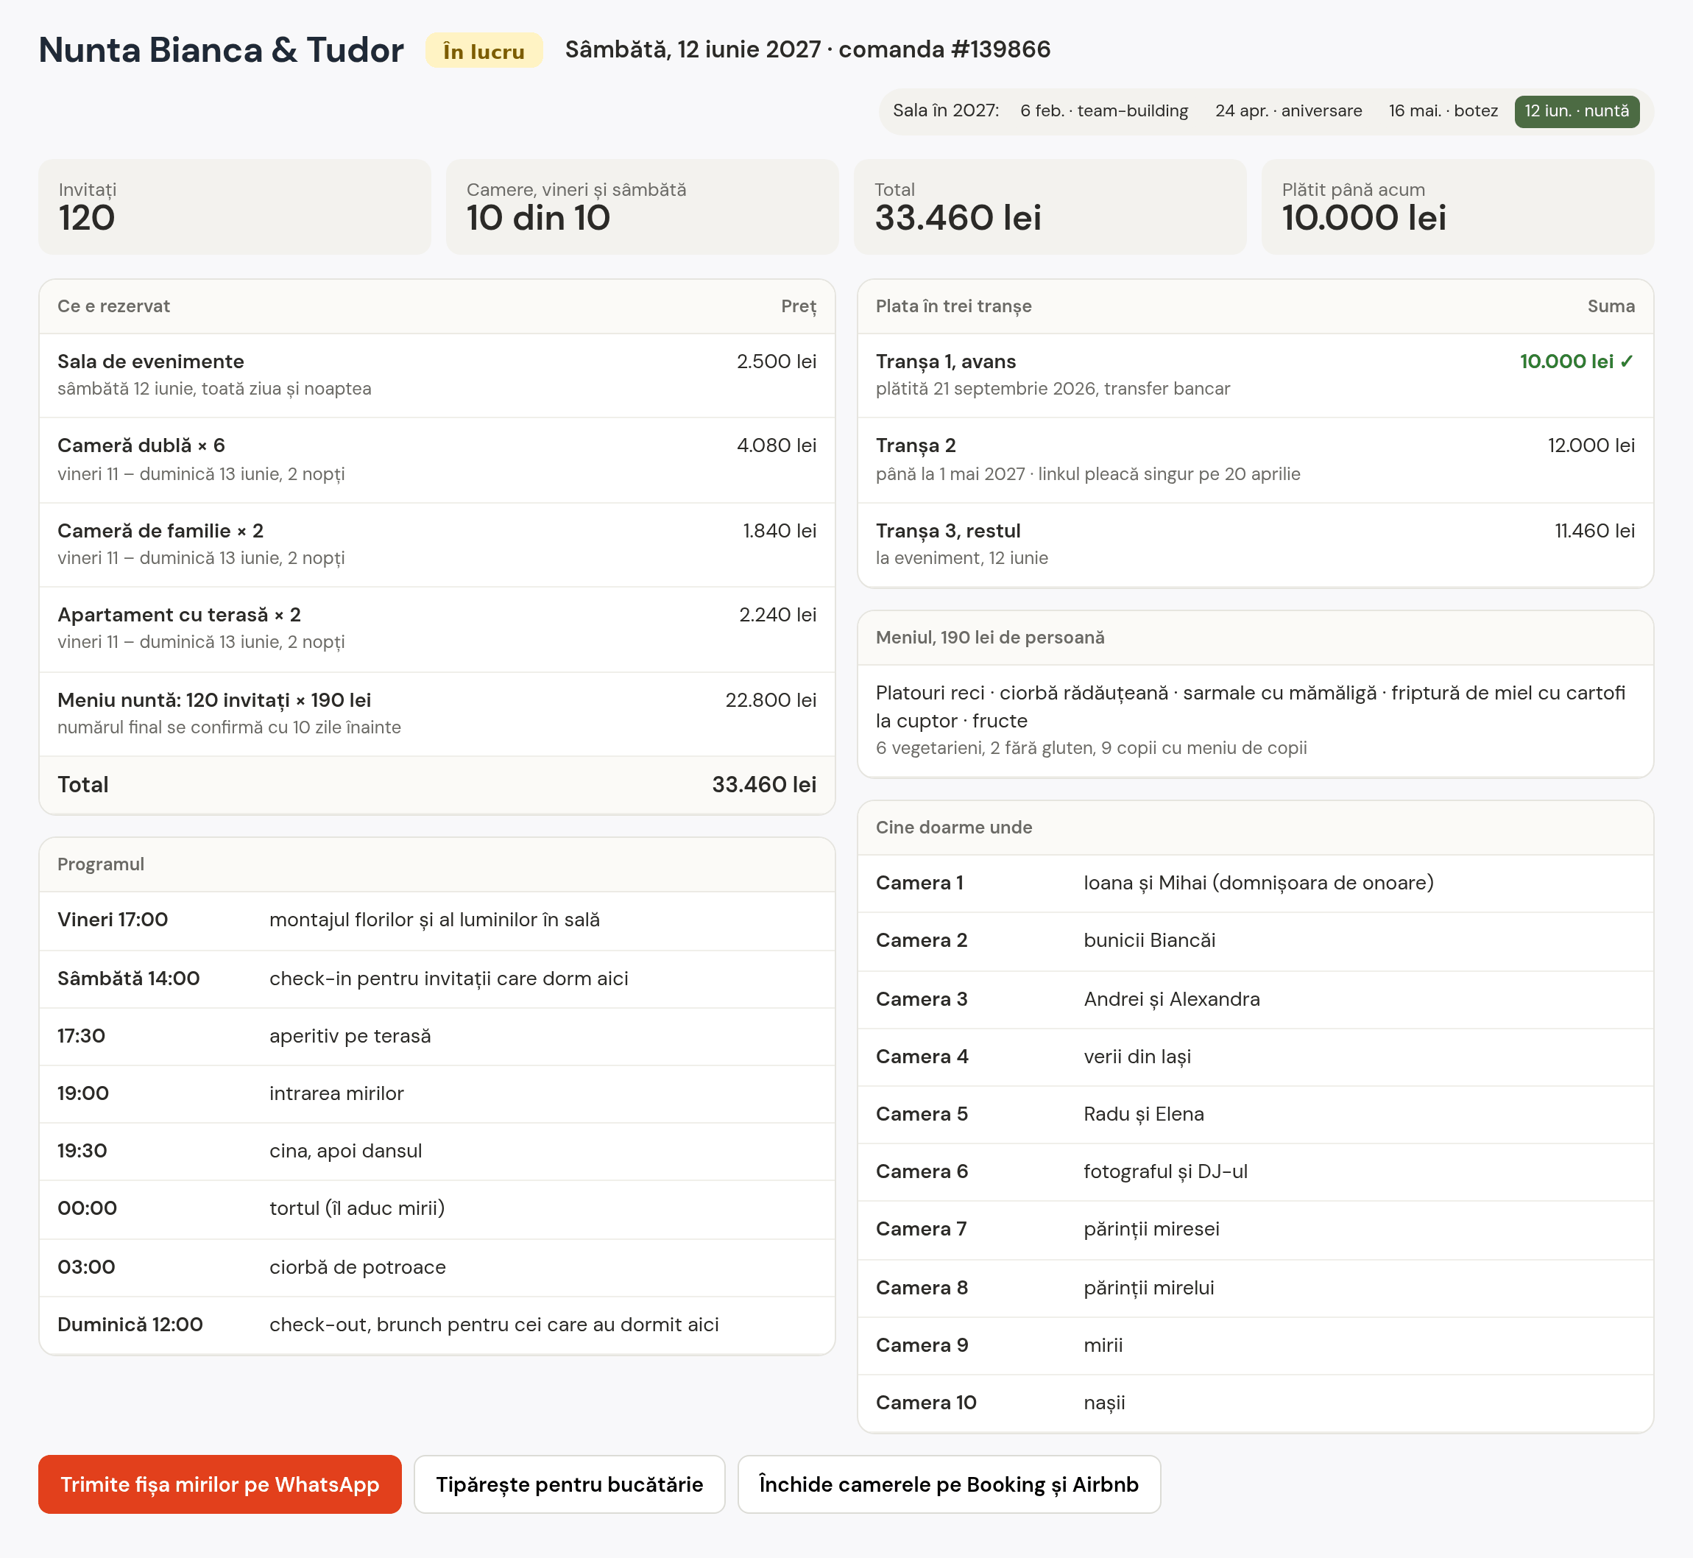Select Camera 9 mirii row
This screenshot has height=1558, width=1693.
(1255, 1345)
